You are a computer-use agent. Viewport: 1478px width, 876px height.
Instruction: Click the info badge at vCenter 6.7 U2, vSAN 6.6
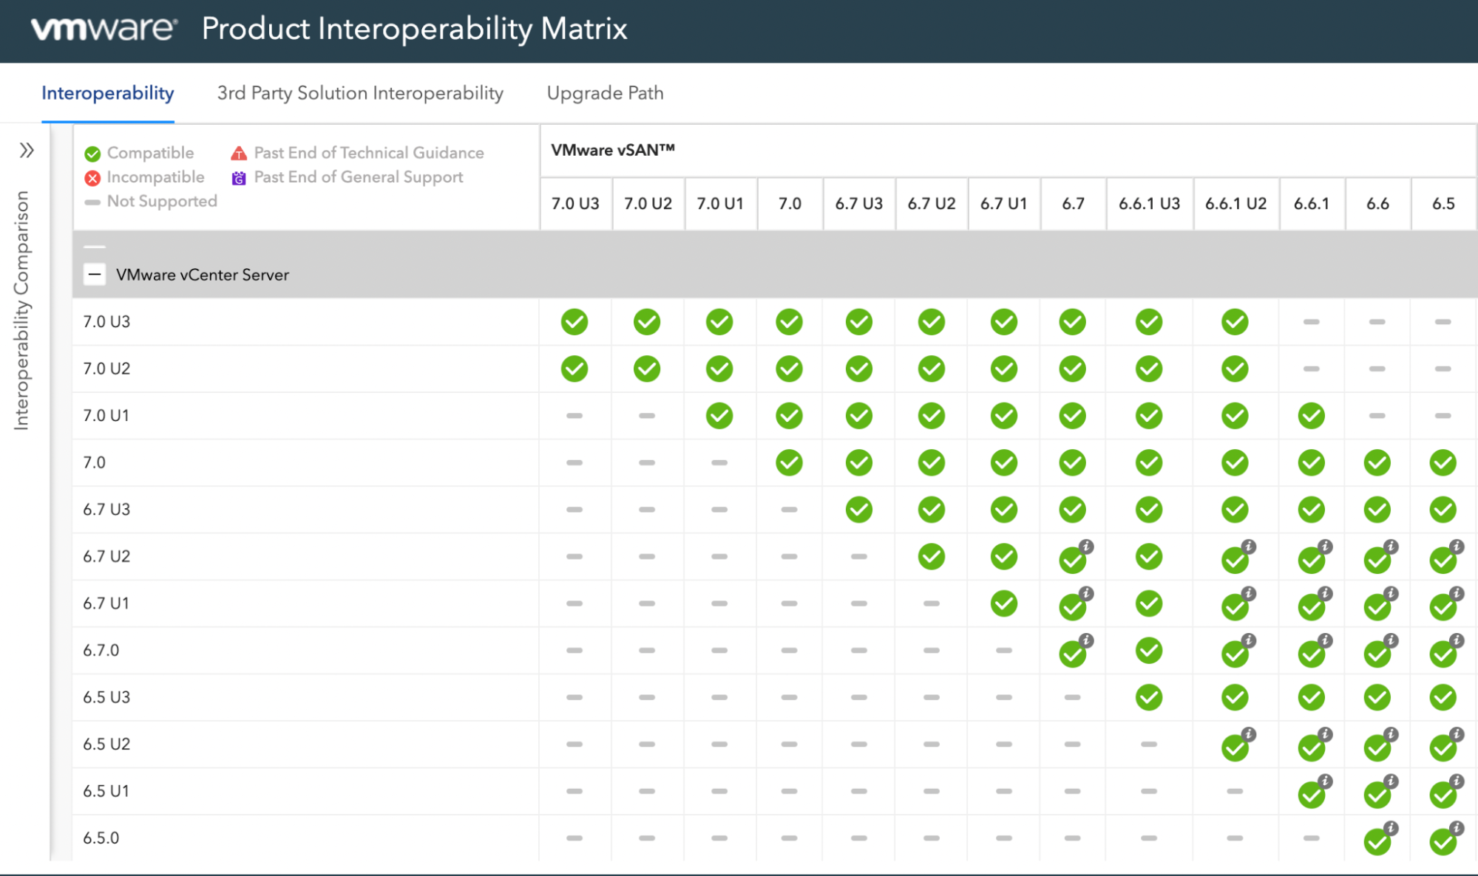[1391, 547]
